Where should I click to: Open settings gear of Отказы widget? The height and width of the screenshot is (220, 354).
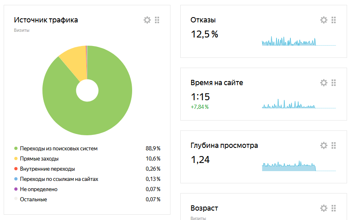click(x=324, y=20)
